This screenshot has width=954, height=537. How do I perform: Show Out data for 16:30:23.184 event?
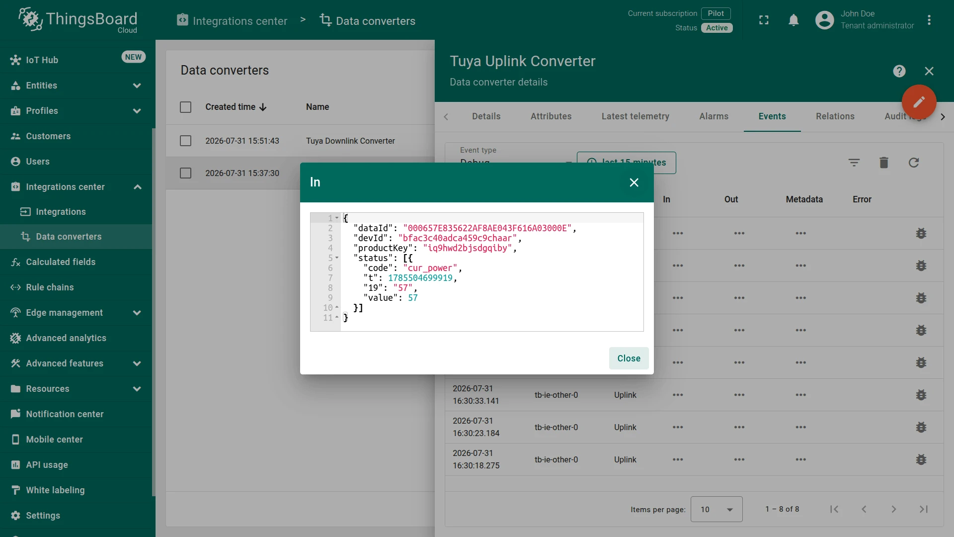click(x=739, y=427)
